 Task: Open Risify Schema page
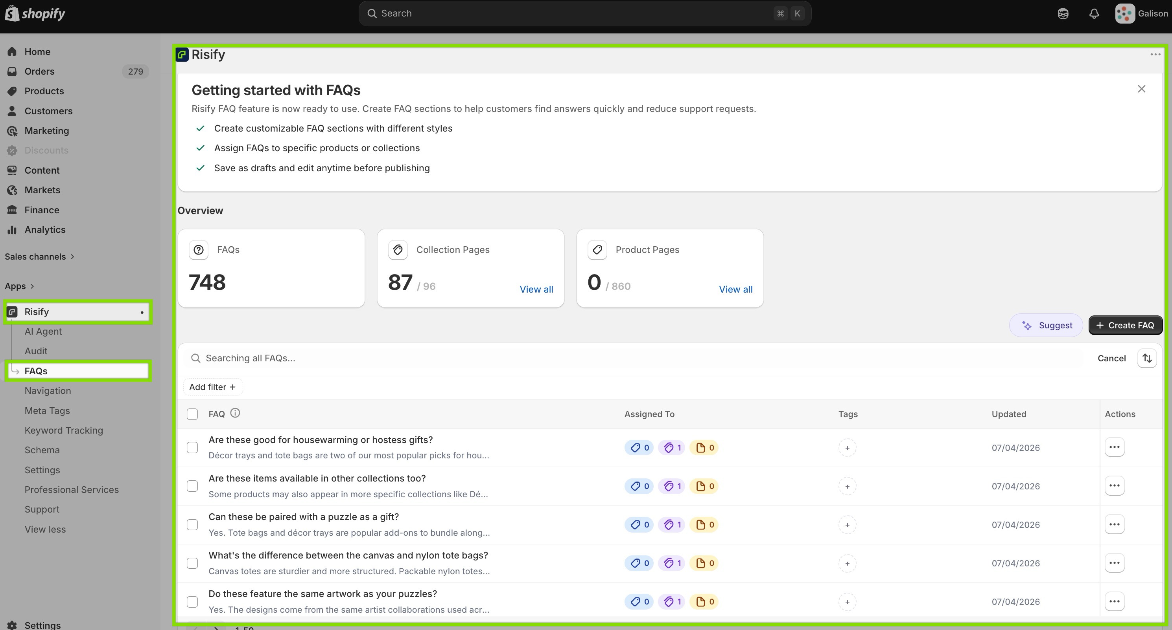(x=42, y=450)
